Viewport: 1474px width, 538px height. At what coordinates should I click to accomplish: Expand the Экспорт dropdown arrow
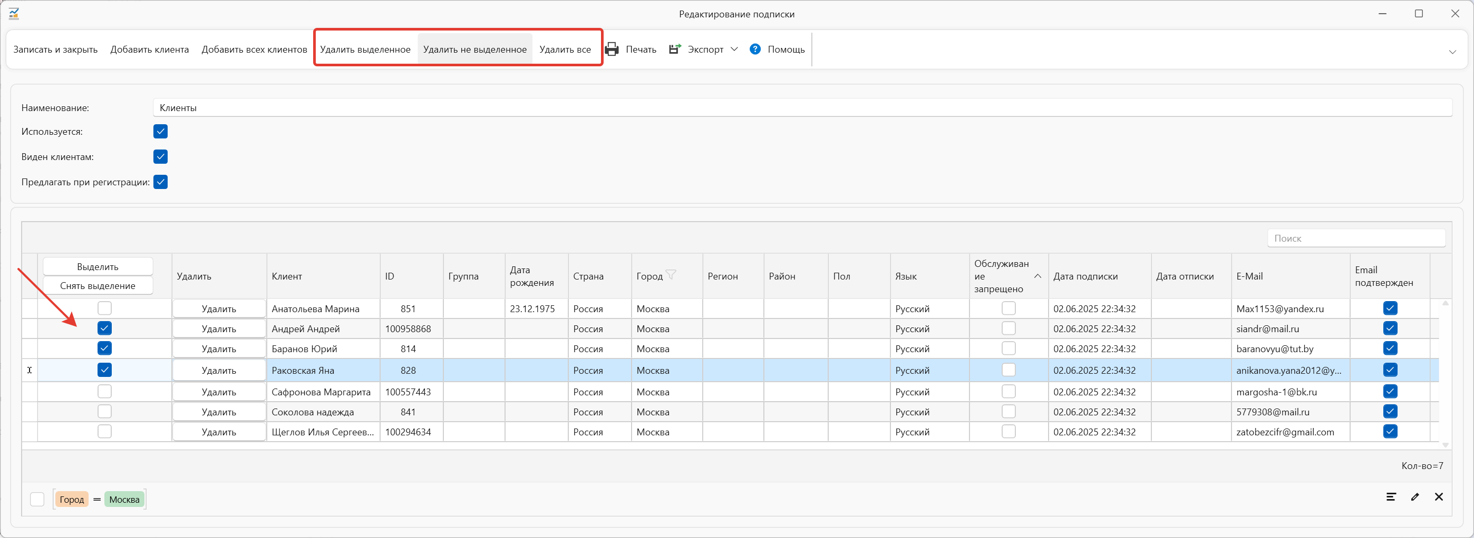point(734,49)
